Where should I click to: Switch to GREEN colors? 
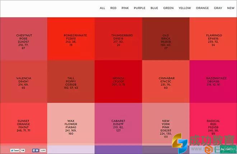click(x=168, y=8)
